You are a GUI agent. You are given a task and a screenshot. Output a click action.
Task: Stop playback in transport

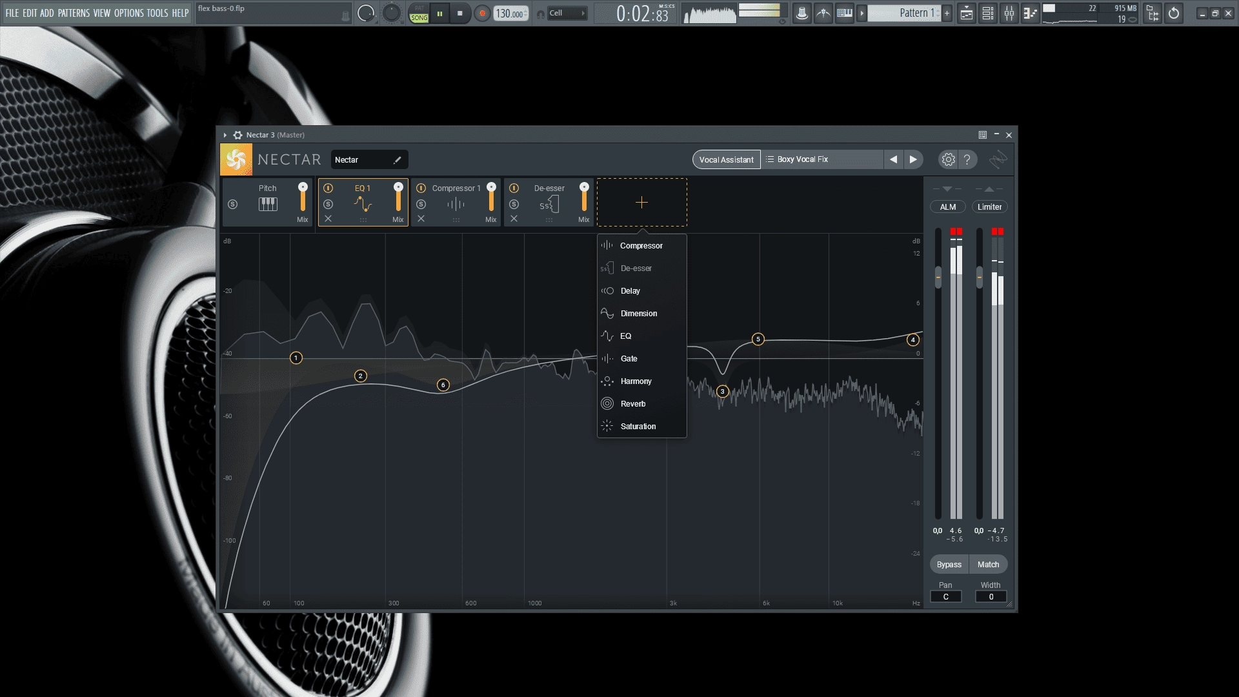tap(459, 13)
